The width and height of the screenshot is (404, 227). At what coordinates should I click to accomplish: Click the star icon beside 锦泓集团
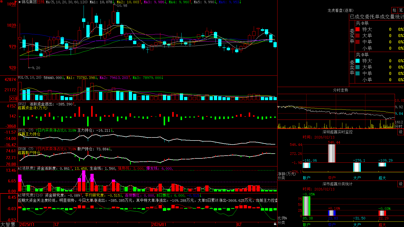pyautogui.click(x=20, y=2)
